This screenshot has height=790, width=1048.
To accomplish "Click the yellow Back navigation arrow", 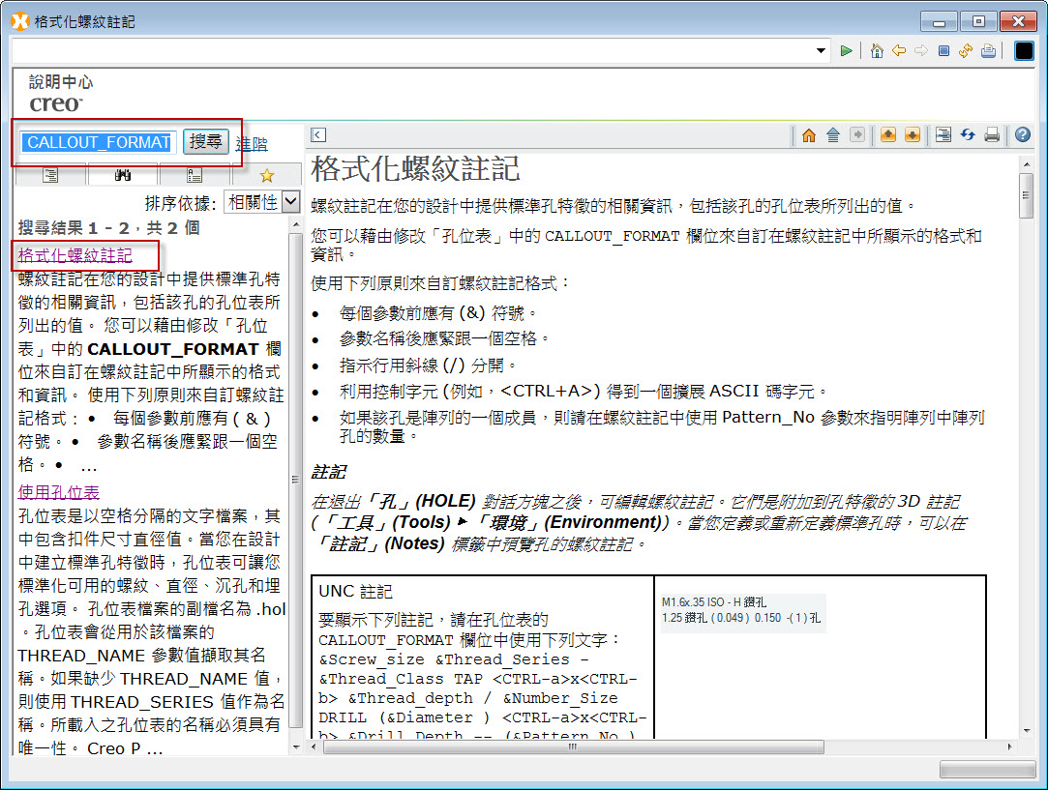I will point(899,50).
